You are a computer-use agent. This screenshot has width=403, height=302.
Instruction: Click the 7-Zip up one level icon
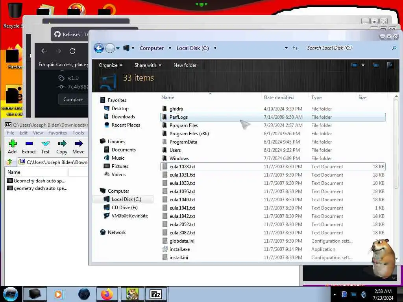point(9,162)
